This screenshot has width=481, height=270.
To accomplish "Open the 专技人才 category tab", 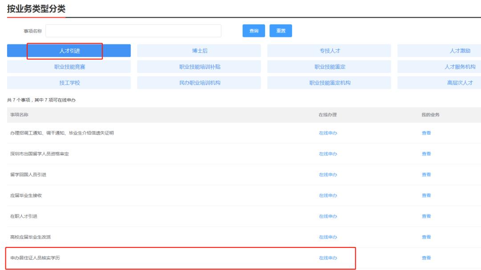I will (329, 51).
